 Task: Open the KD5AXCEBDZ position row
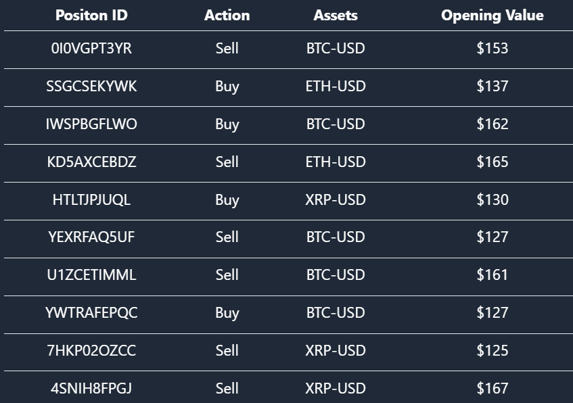pyautogui.click(x=91, y=162)
